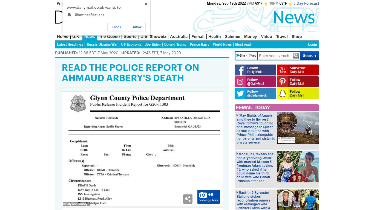Image resolution: width=374 pixels, height=210 pixels.
Task: Open the U.K. section
Action: 76,37
